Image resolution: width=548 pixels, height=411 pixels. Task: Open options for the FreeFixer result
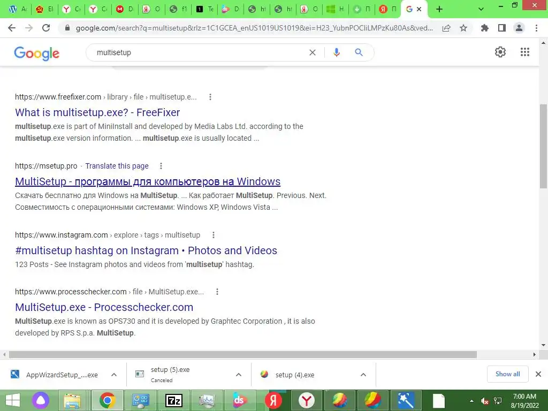pos(210,97)
